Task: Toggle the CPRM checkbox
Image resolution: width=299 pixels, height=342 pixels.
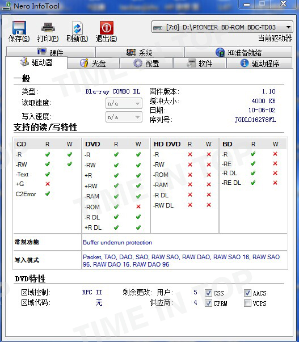Action: click(x=208, y=303)
